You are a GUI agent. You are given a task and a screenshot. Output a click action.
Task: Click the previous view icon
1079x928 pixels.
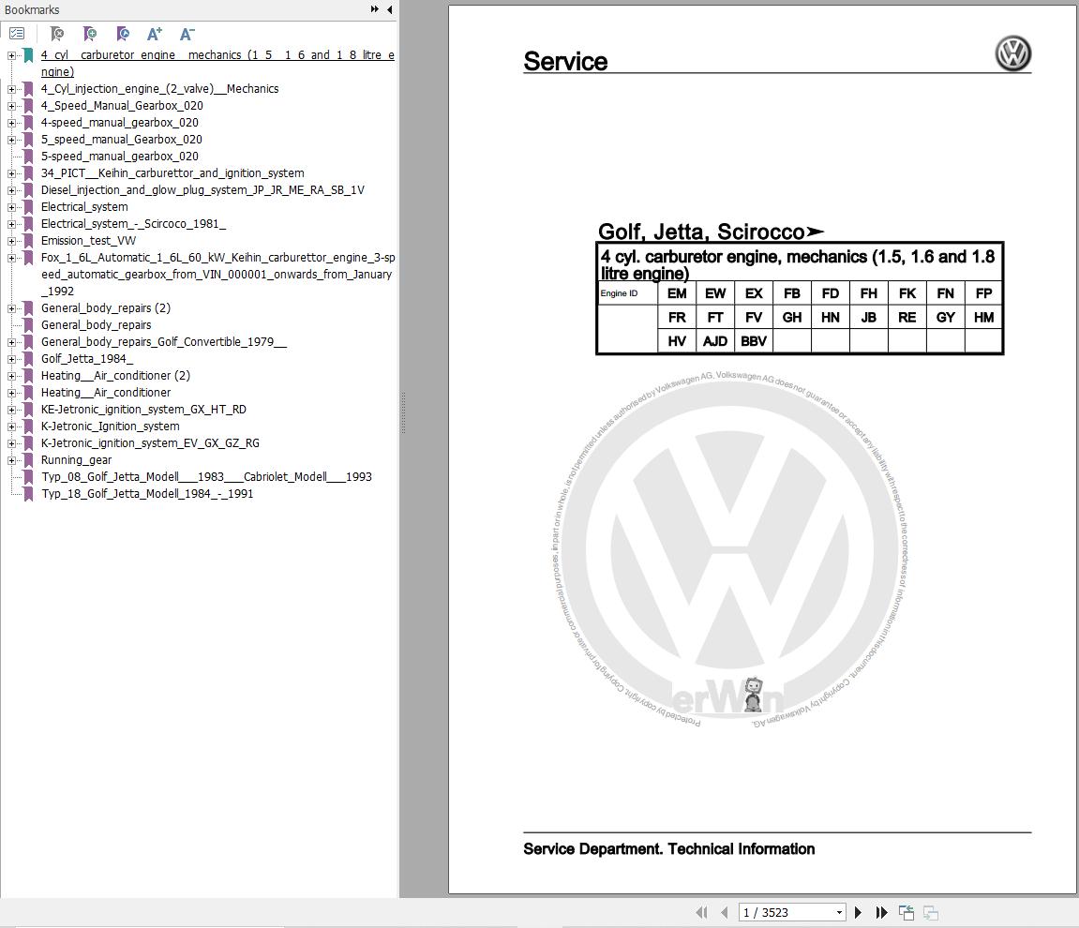pos(907,912)
